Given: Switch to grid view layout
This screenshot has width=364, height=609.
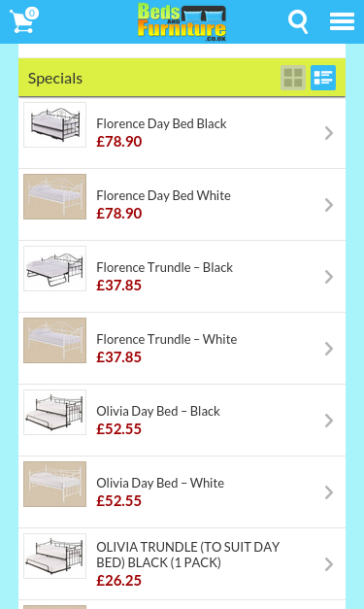Looking at the screenshot, I should tap(293, 78).
